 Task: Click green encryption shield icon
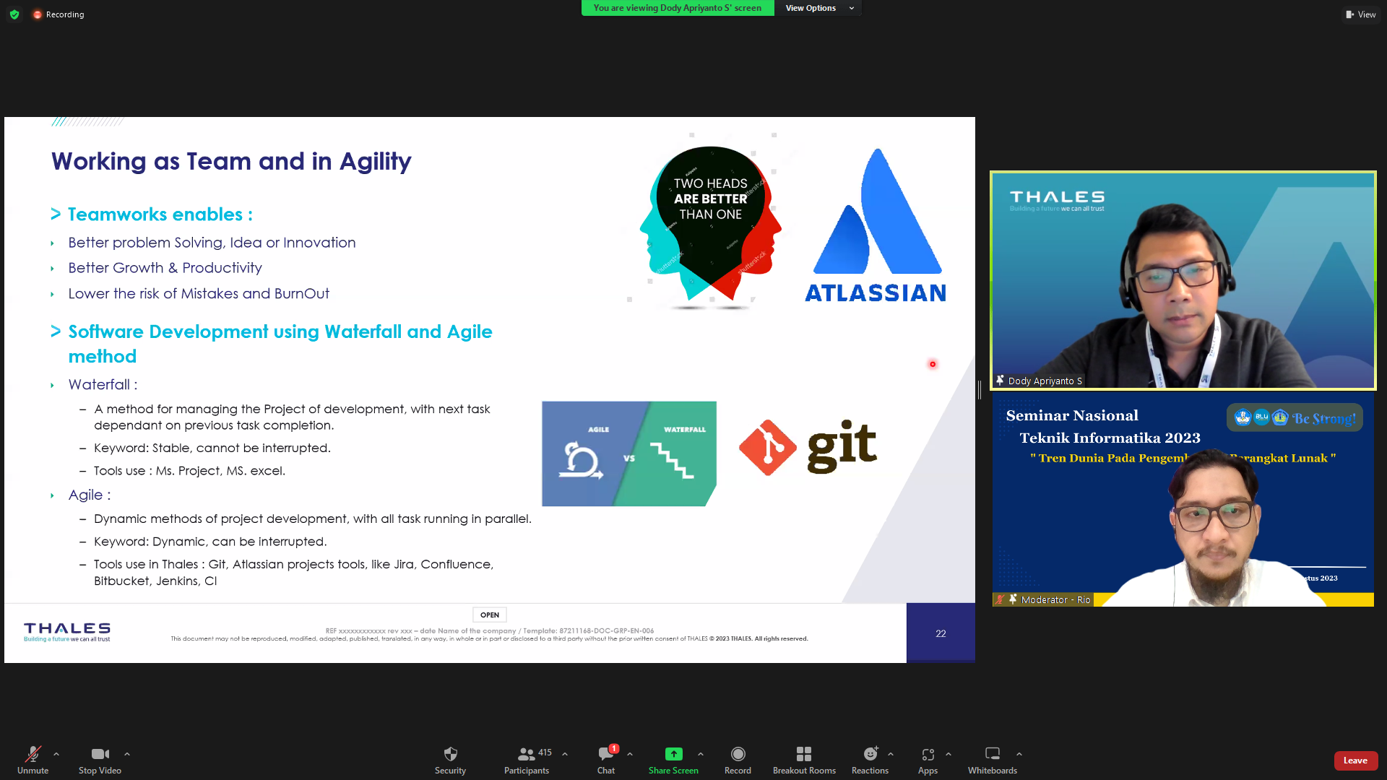pyautogui.click(x=14, y=14)
